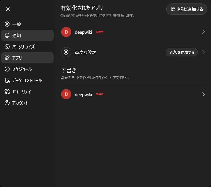
Task: Click the 高度な設定 text label
Action: pos(85,52)
